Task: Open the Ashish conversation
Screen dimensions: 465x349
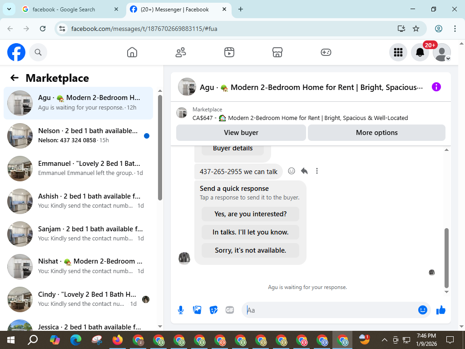Action: coord(78,201)
